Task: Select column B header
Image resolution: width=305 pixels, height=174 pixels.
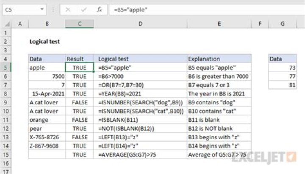Action: pyautogui.click(x=47, y=25)
